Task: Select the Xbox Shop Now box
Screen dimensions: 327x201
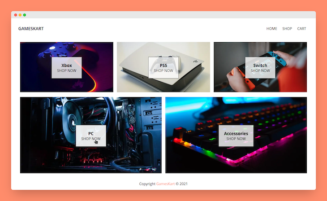Action: pyautogui.click(x=67, y=68)
